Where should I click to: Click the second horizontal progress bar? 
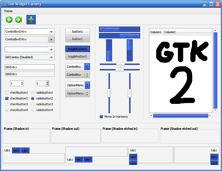(x=120, y=36)
